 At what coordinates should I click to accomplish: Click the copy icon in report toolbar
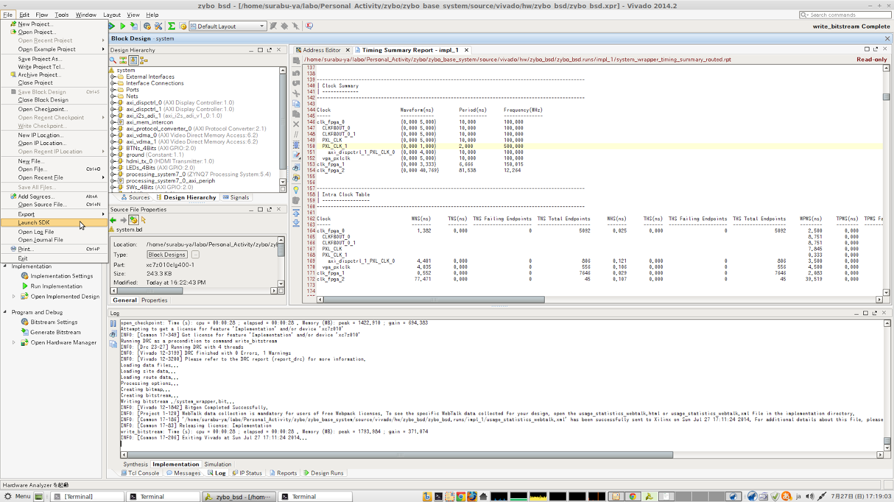[x=296, y=104]
